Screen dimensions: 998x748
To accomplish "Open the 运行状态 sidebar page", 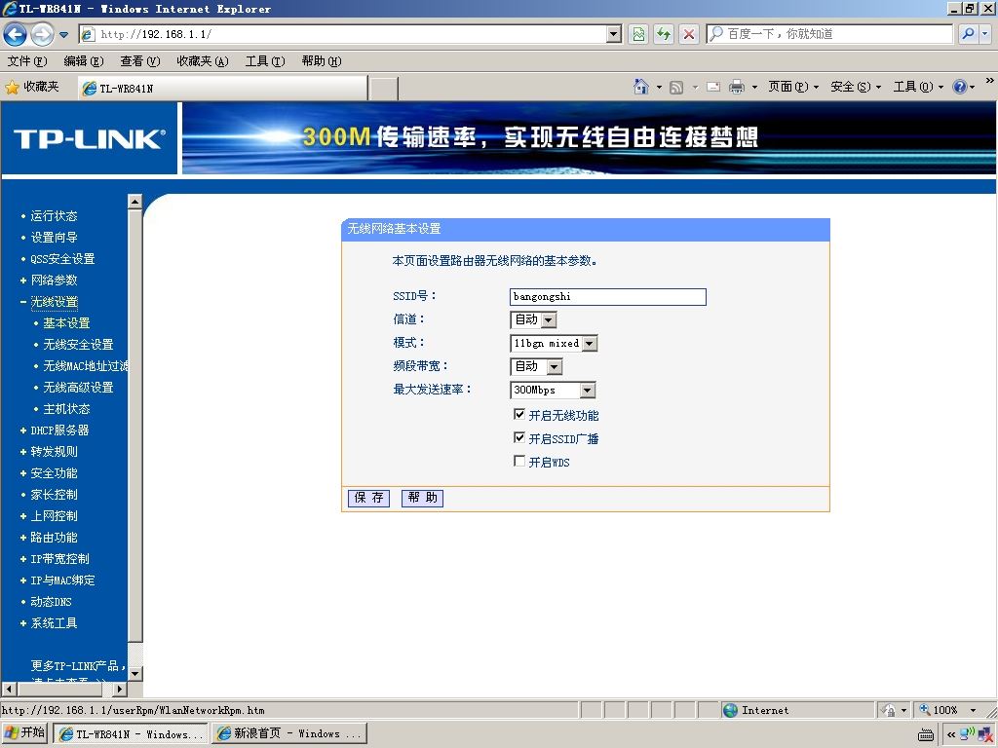I will coord(55,215).
